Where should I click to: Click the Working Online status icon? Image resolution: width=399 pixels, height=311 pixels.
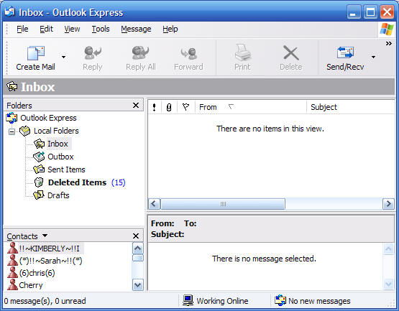[x=188, y=300]
